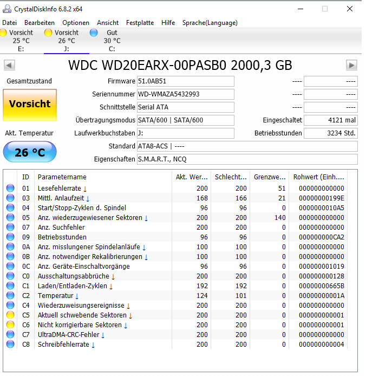Click status icon of Betriebsstunden attribute row

10,237
